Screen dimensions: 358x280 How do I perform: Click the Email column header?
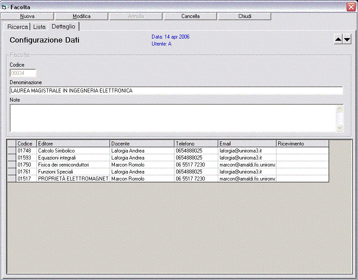point(247,144)
